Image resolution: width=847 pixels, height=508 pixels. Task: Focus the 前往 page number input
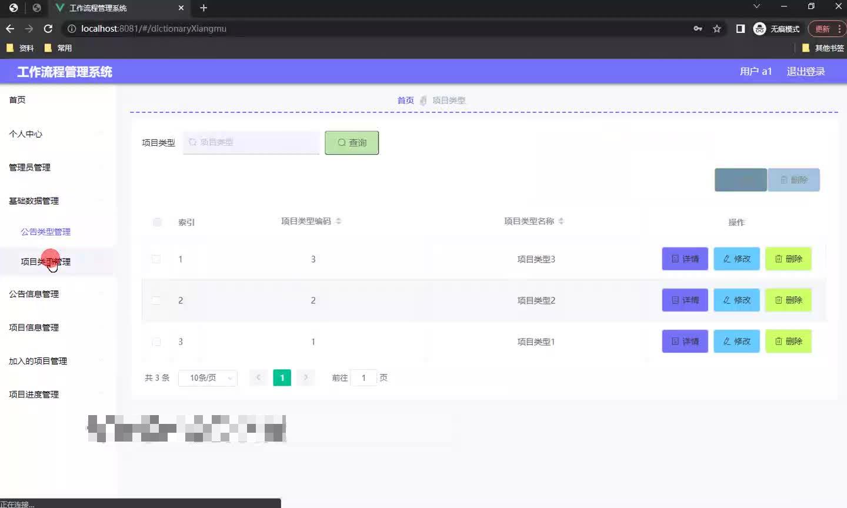pos(364,377)
